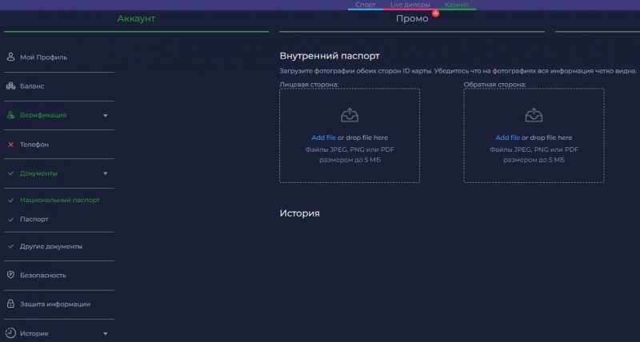Click the Защита информации lock icon
This screenshot has width=640, height=342.
pos(10,304)
